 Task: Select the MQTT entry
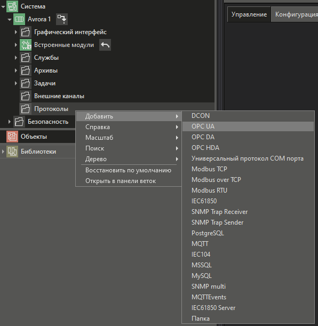[248, 244]
